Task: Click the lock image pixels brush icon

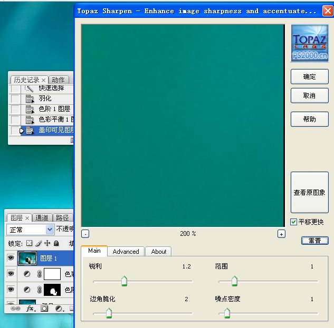Action: tap(39, 243)
